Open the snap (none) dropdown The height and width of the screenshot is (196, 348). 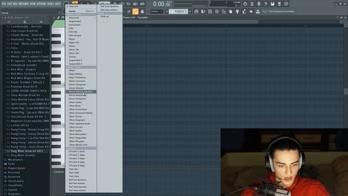157,11
